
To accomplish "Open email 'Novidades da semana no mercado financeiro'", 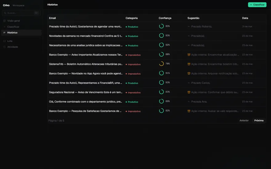I will click(86, 36).
